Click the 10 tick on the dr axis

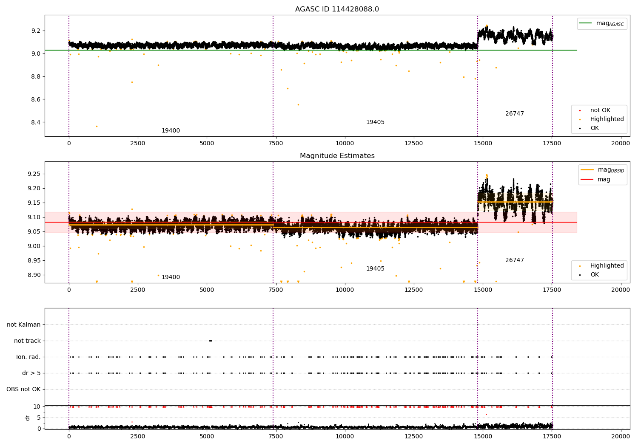[x=37, y=407]
